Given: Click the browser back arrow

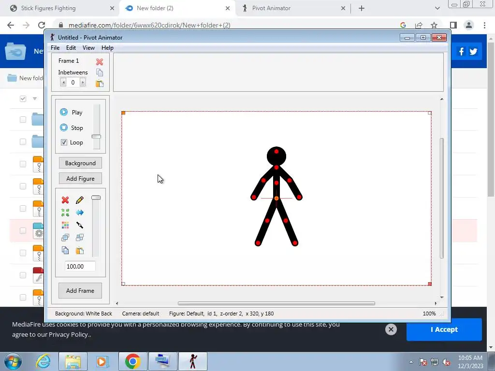Looking at the screenshot, I should tap(11, 25).
